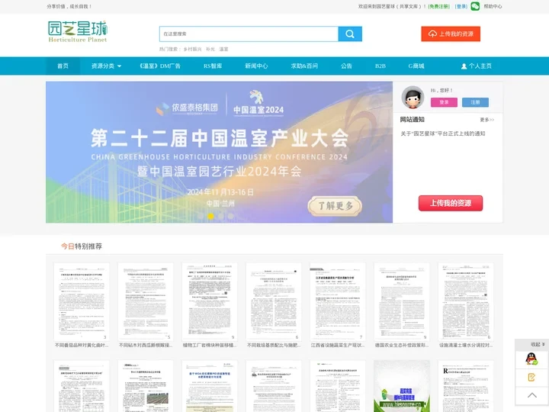Open thumbnail for 德国农业生态补偿政策

coord(402,301)
